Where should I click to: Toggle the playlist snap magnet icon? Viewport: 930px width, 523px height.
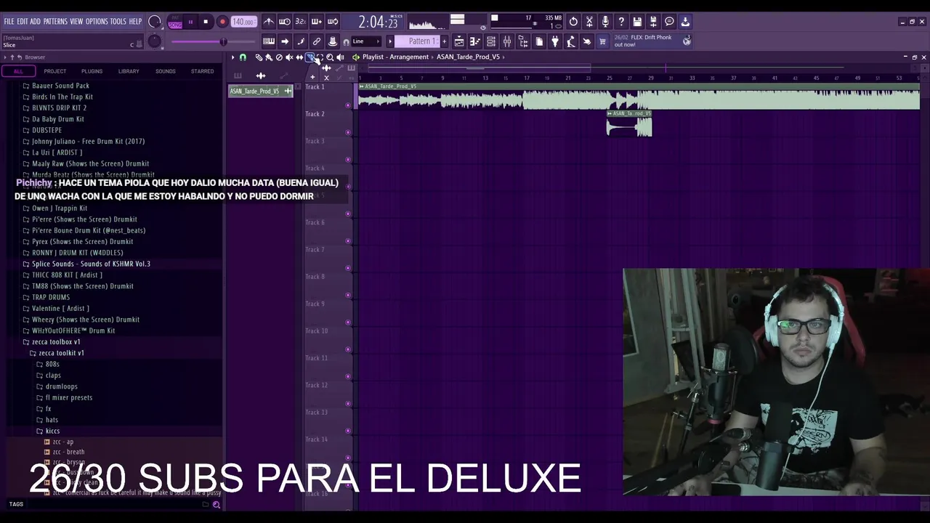[x=243, y=57]
